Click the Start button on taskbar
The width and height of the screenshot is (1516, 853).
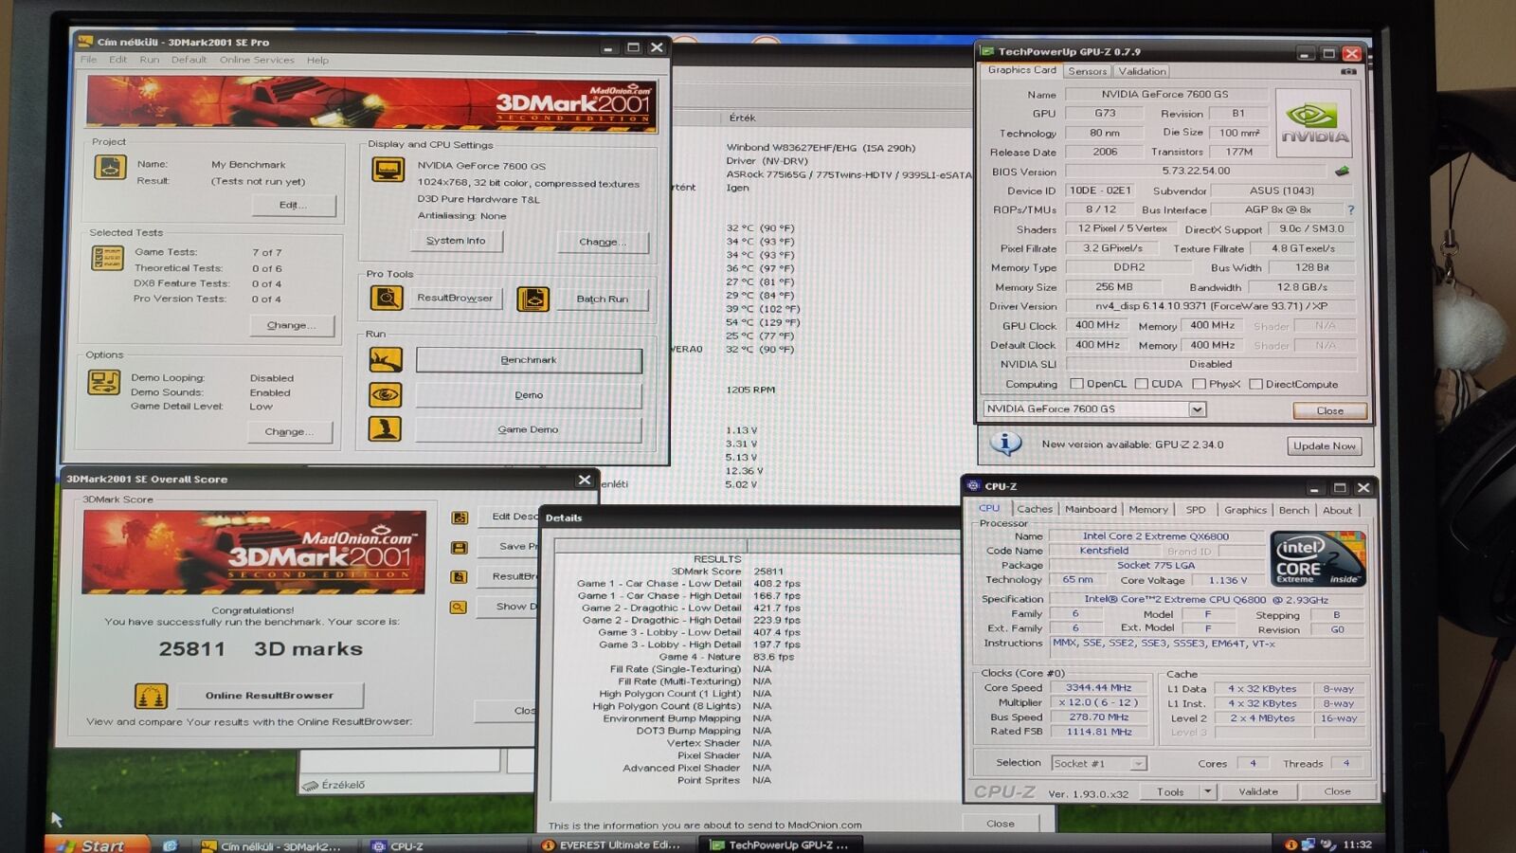point(98,845)
